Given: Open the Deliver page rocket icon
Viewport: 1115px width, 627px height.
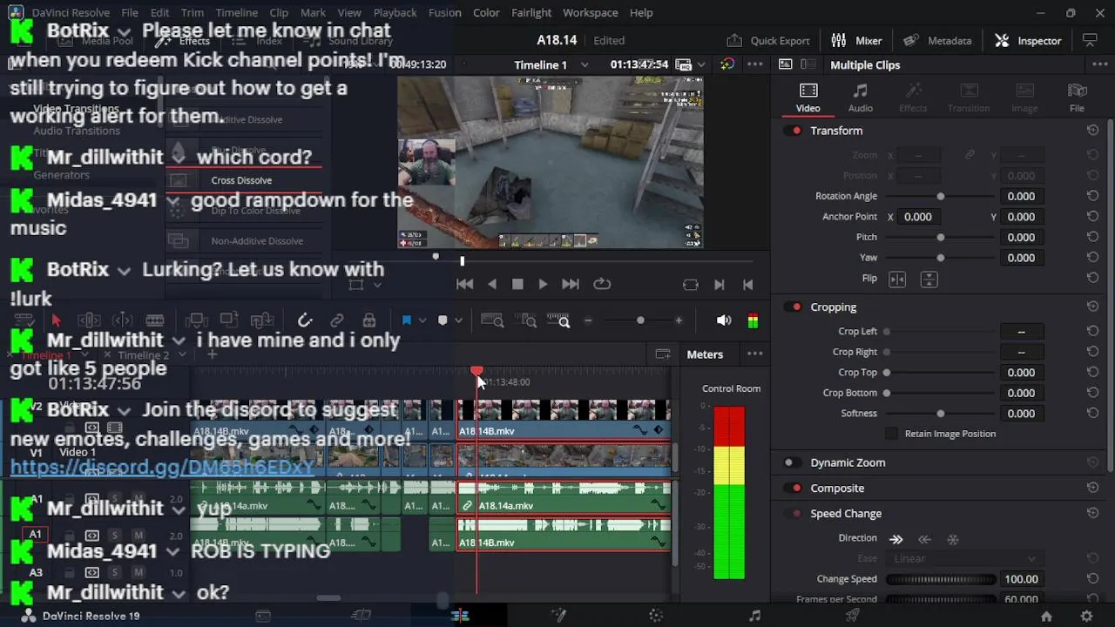Looking at the screenshot, I should click(x=853, y=616).
